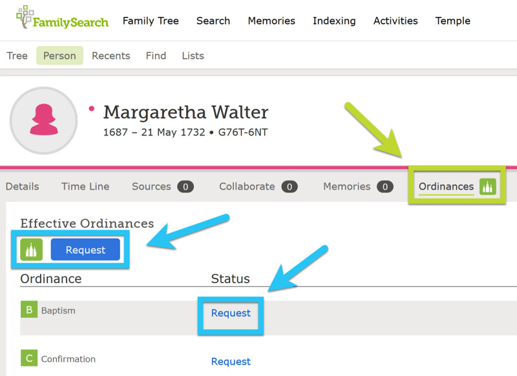Go to the Find tab
The width and height of the screenshot is (517, 376).
(x=156, y=55)
